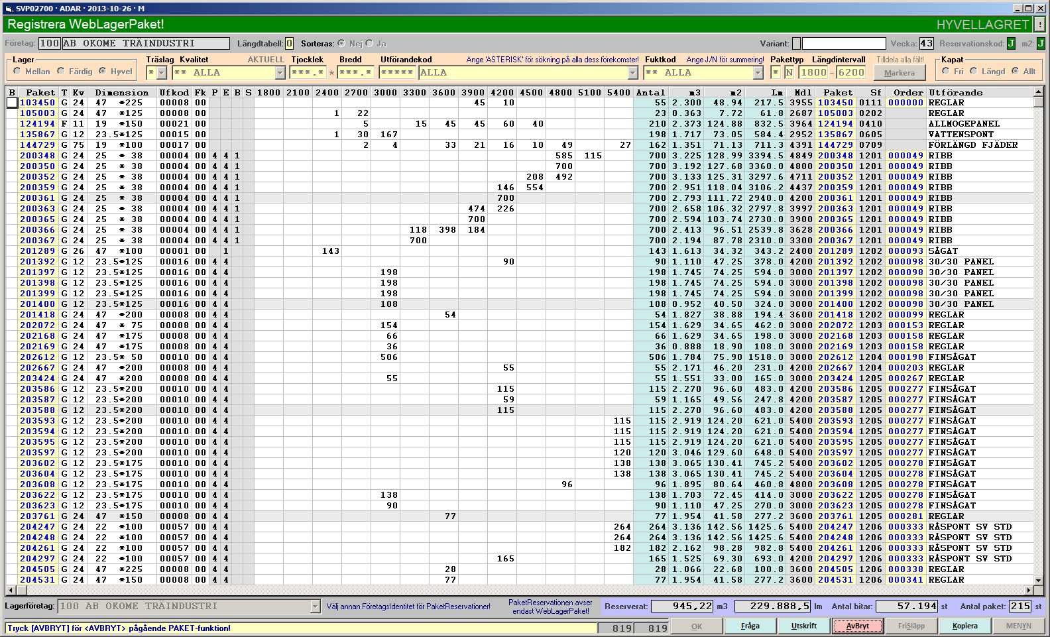The image size is (1050, 637).
Task: Open the Kvalitet ALLA dropdown
Action: point(280,72)
